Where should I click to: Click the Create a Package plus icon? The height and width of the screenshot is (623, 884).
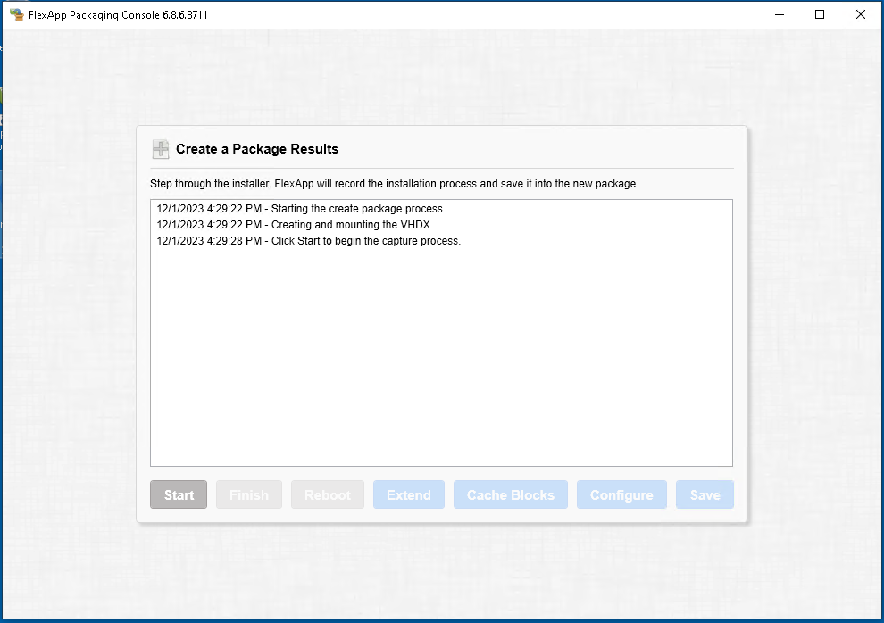point(161,149)
